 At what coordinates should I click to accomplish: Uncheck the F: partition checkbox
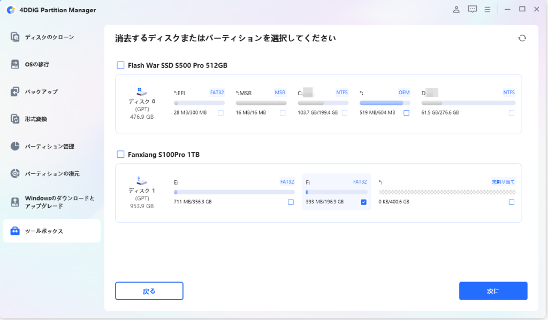[x=364, y=202]
